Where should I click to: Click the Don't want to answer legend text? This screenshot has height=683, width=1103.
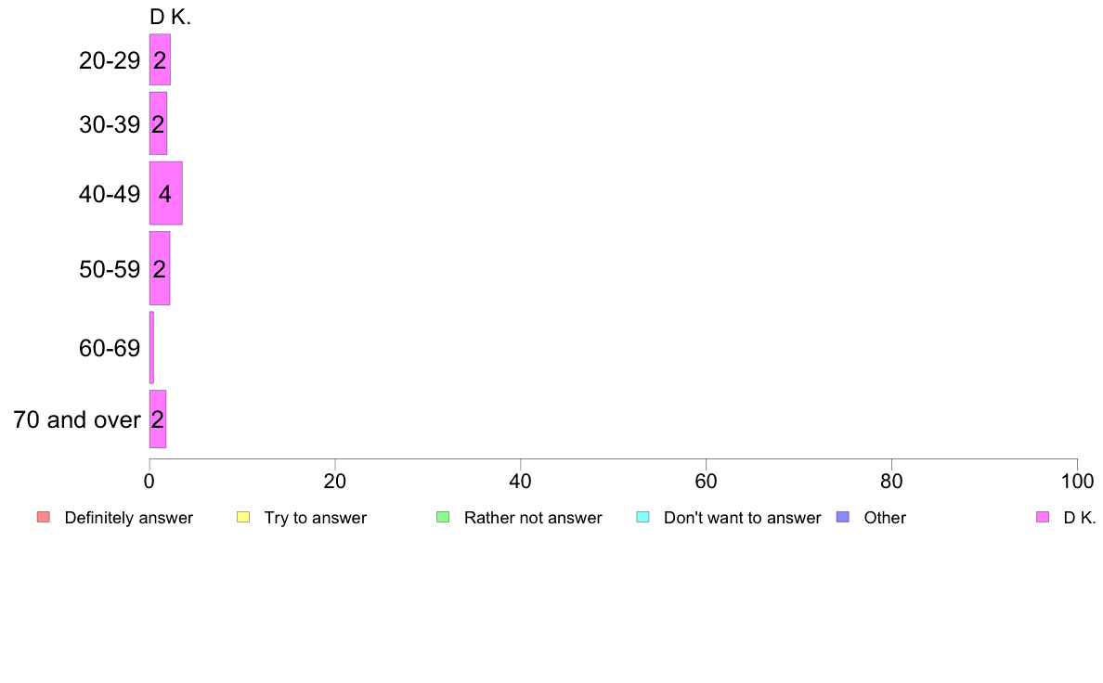(x=742, y=518)
